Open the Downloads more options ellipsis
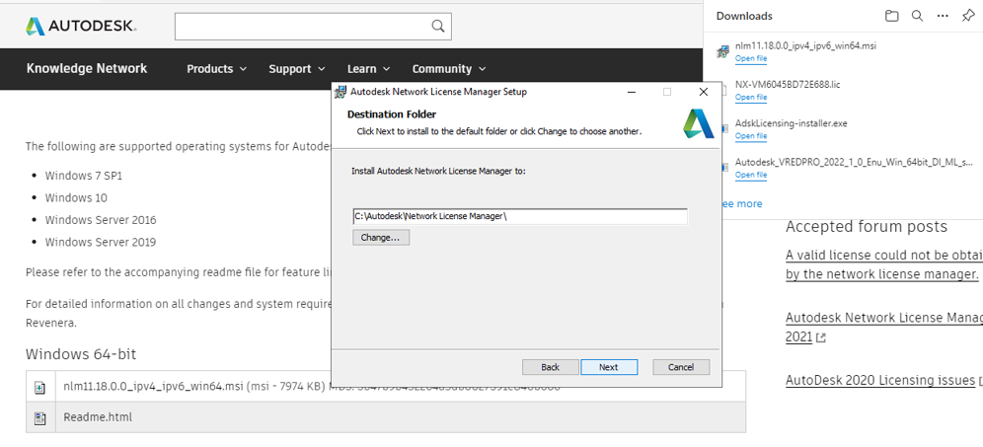This screenshot has width=983, height=447. click(x=943, y=16)
